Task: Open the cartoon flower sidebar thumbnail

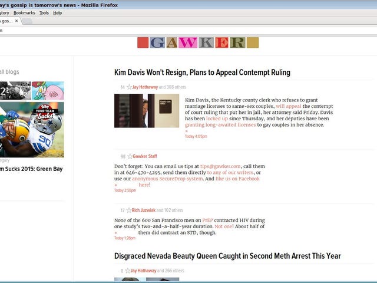Action: click(48, 90)
